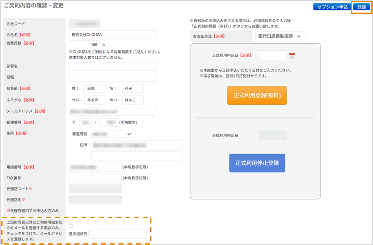The height and width of the screenshot is (245, 373).
Task: Focus the 会社名 company name field
Action: coord(112,35)
